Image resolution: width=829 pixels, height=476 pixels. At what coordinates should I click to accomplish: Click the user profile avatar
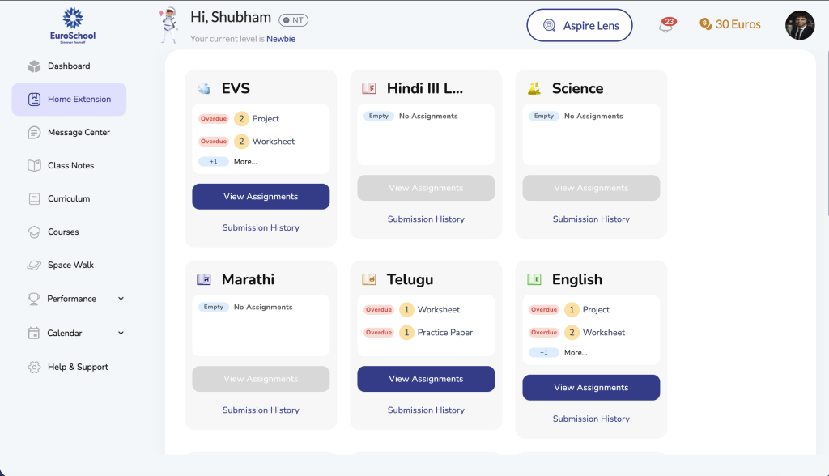[x=800, y=25]
